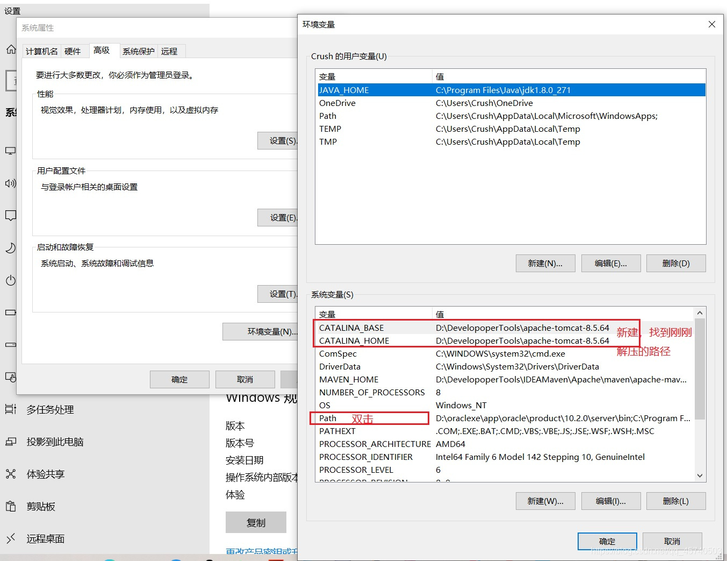Click 变量 column header in system variables

374,314
